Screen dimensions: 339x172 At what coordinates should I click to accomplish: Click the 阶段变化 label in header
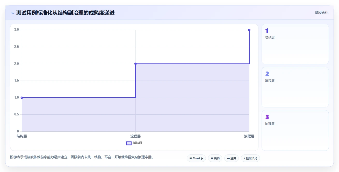[322, 12]
